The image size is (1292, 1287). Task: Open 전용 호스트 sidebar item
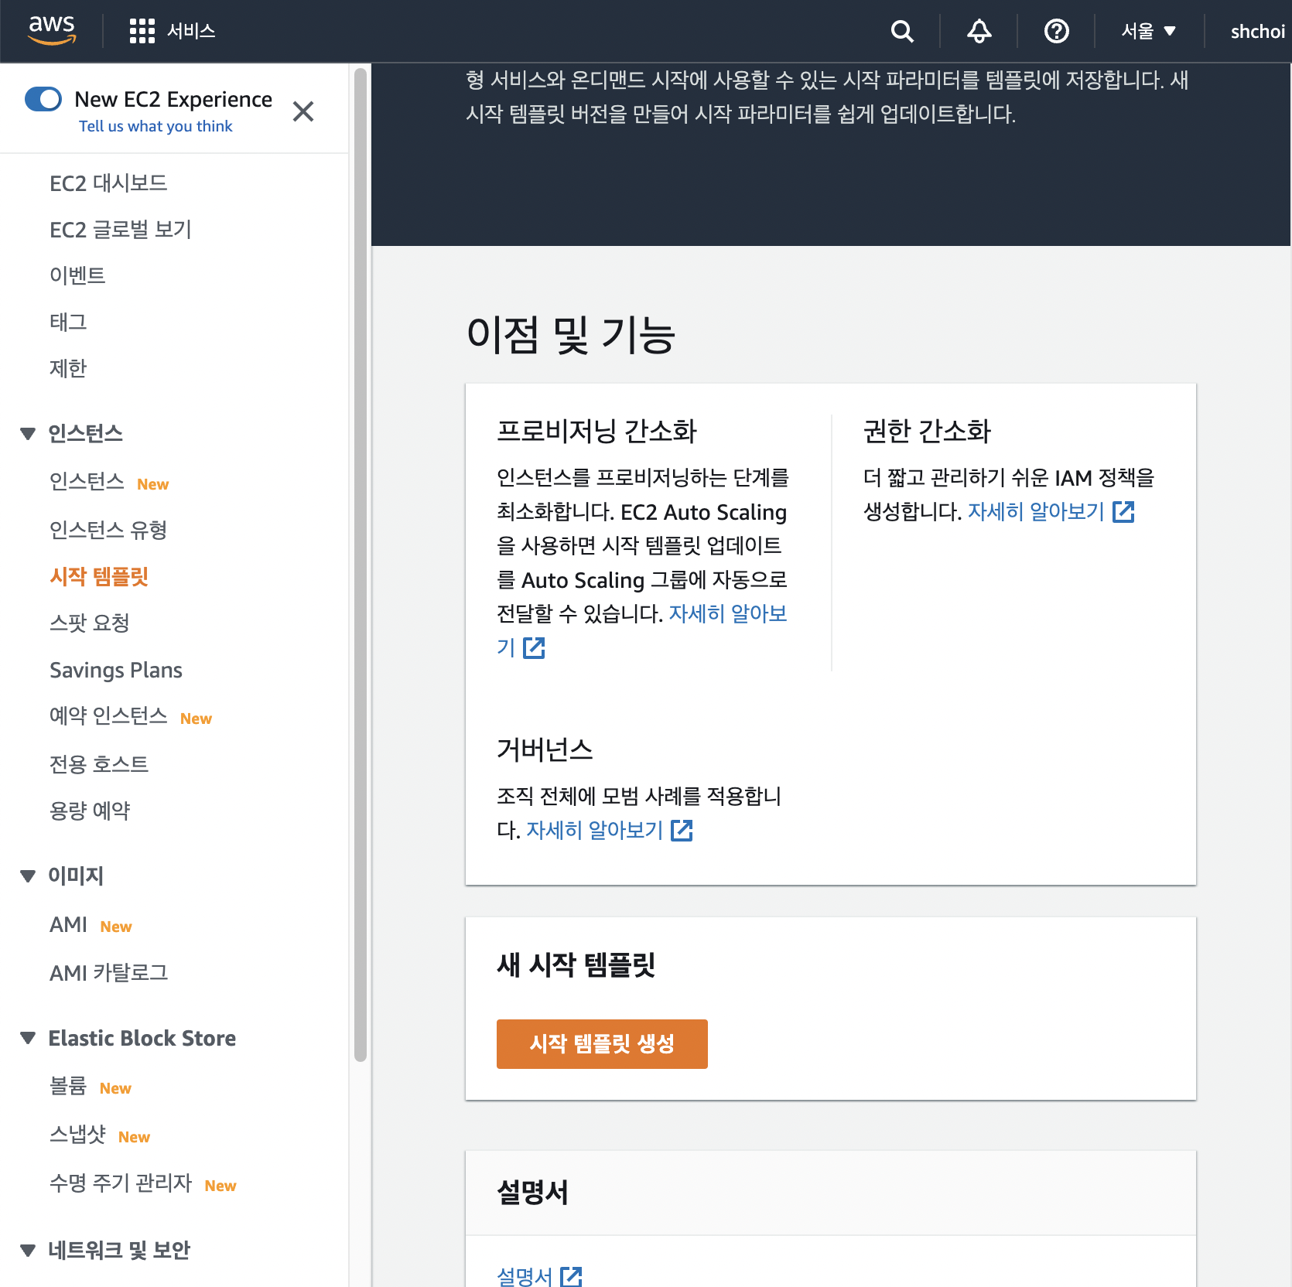coord(99,764)
